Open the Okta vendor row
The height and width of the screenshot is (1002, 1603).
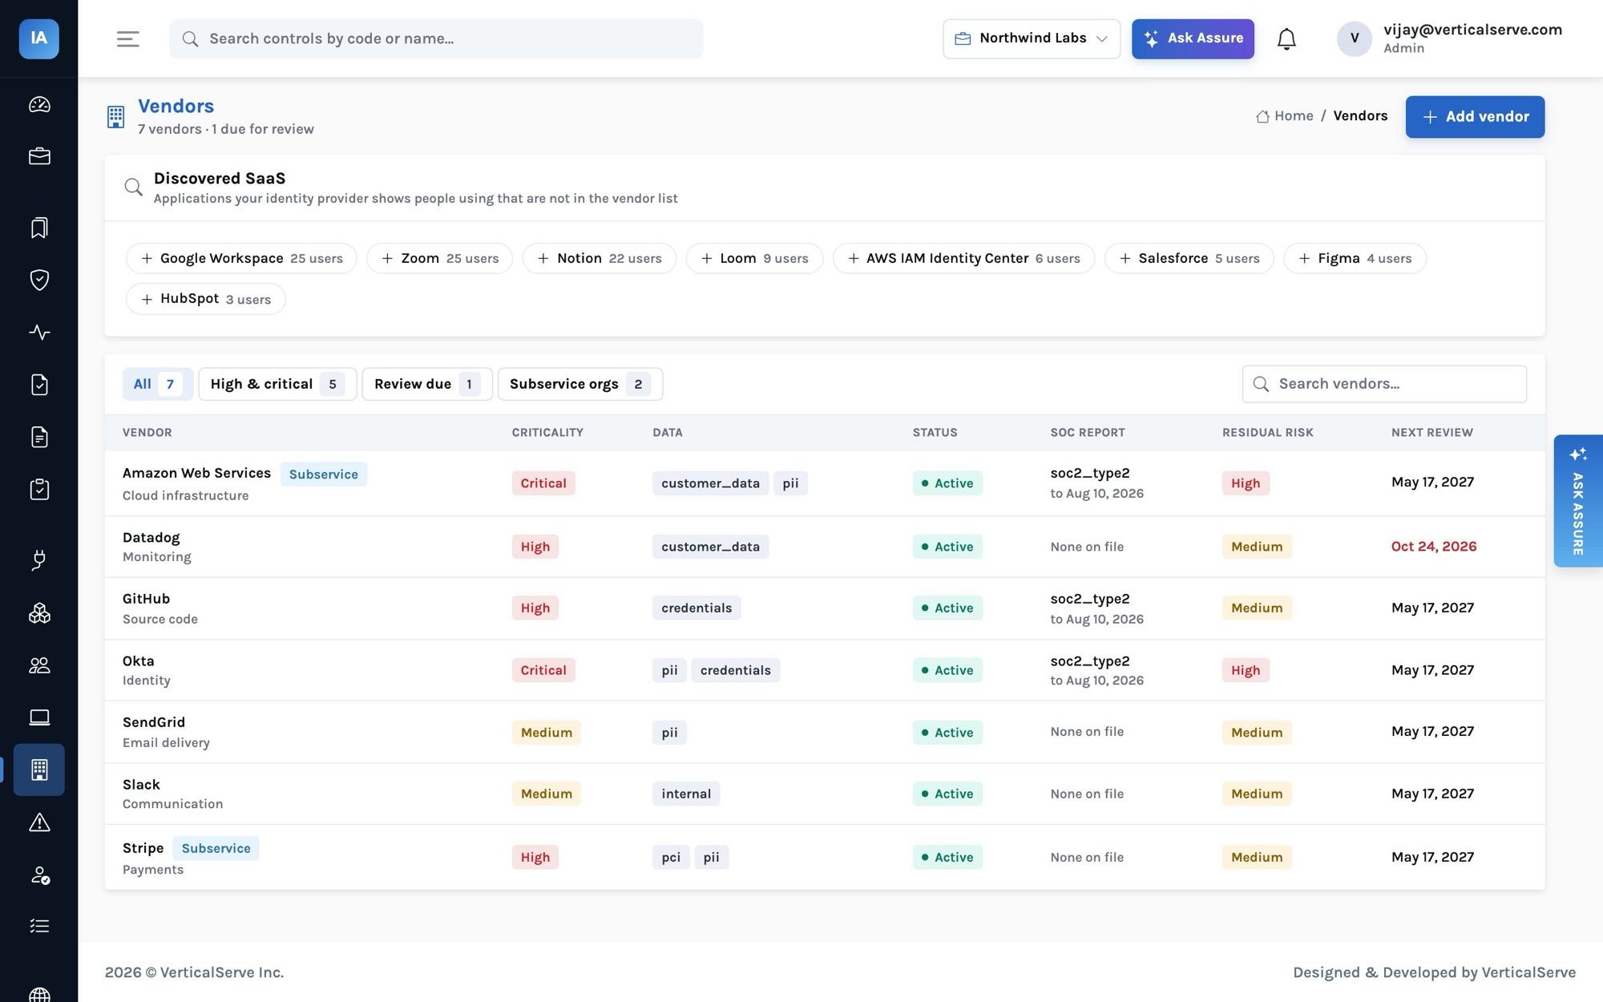click(825, 670)
